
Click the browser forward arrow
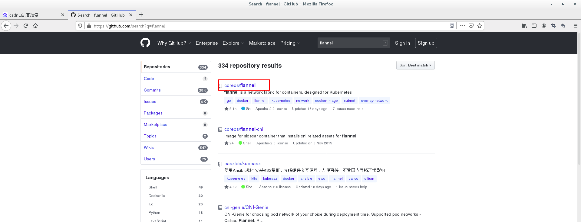(x=16, y=26)
